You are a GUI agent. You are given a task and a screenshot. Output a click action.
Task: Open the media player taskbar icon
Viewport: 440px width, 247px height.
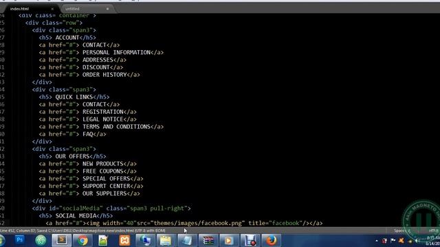pos(229,240)
